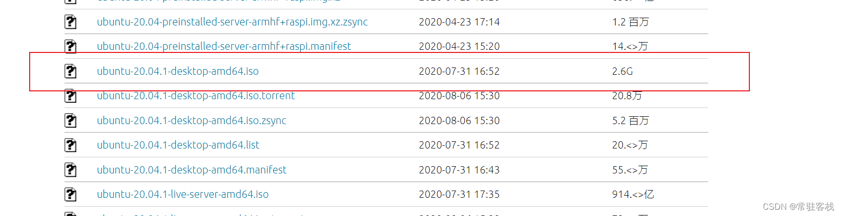
Task: Download ubuntu-20.04.1-live-server-amd64.iso
Action: (x=183, y=194)
